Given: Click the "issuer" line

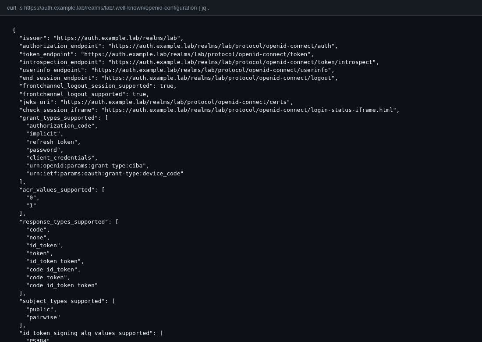Looking at the screenshot, I should pos(102,38).
